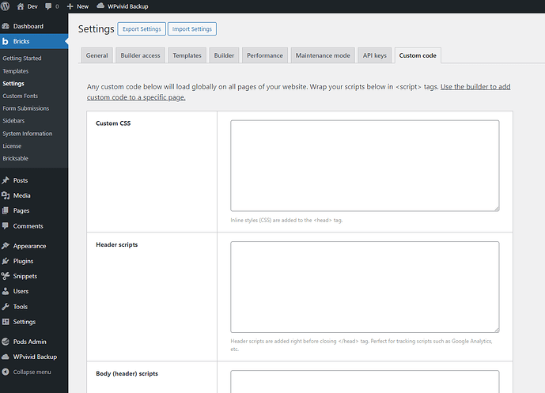The image size is (545, 393).
Task: Click the Dashboard gauge icon
Action: (6, 26)
